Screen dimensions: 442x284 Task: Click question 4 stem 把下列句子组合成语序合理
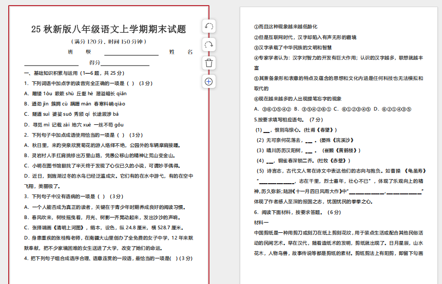pyautogui.click(x=108, y=258)
